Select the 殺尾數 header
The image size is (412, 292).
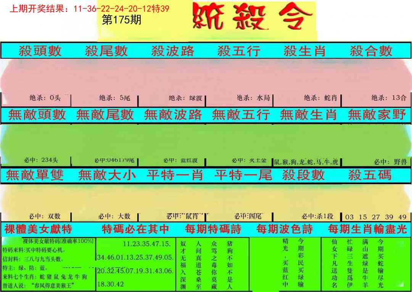(106, 51)
